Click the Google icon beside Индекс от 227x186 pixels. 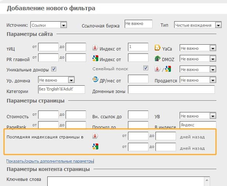(x=95, y=59)
